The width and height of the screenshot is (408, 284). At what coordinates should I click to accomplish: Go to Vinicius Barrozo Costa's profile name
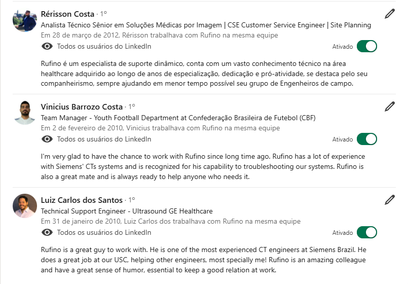(82, 106)
